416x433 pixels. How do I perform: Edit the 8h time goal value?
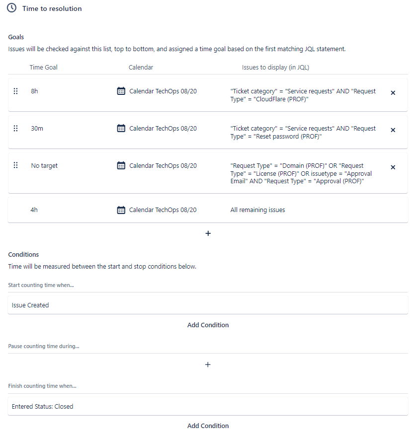coord(35,91)
